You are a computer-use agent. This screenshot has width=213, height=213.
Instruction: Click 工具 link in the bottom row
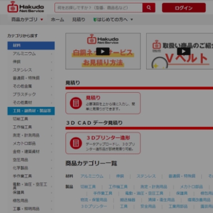(124, 206)
